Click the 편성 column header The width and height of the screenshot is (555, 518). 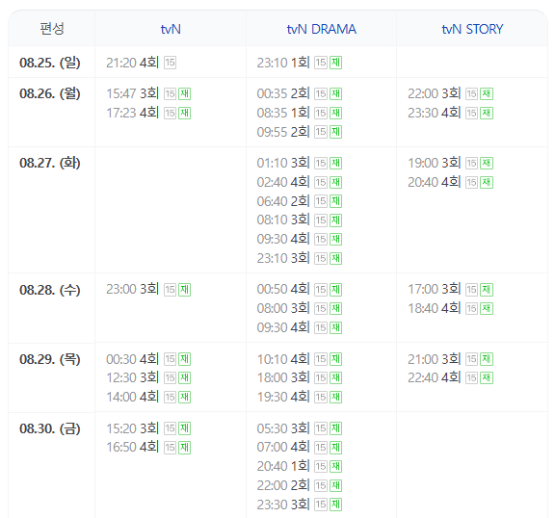(x=52, y=29)
